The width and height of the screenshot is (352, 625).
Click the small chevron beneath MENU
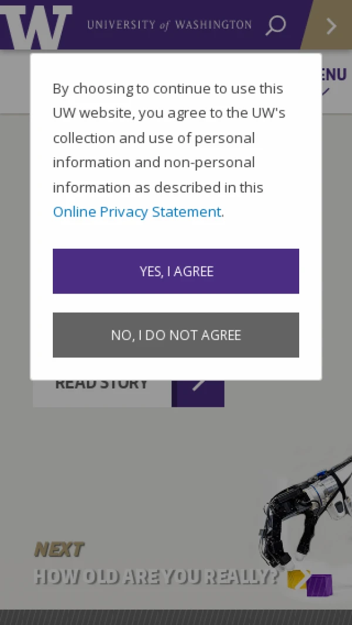coord(325,92)
